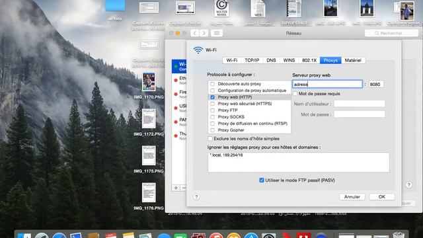Open the 802.1X tab
Image resolution: width=423 pixels, height=238 pixels.
click(x=309, y=60)
